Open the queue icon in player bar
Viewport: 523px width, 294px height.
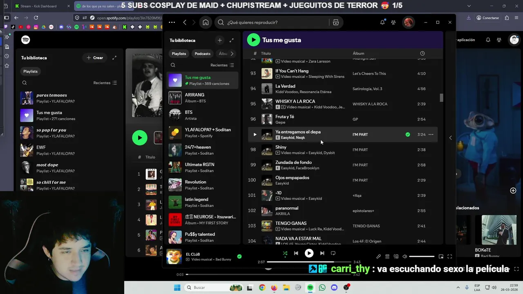(x=387, y=256)
